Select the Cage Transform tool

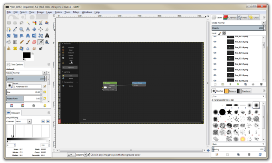click(x=40, y=36)
